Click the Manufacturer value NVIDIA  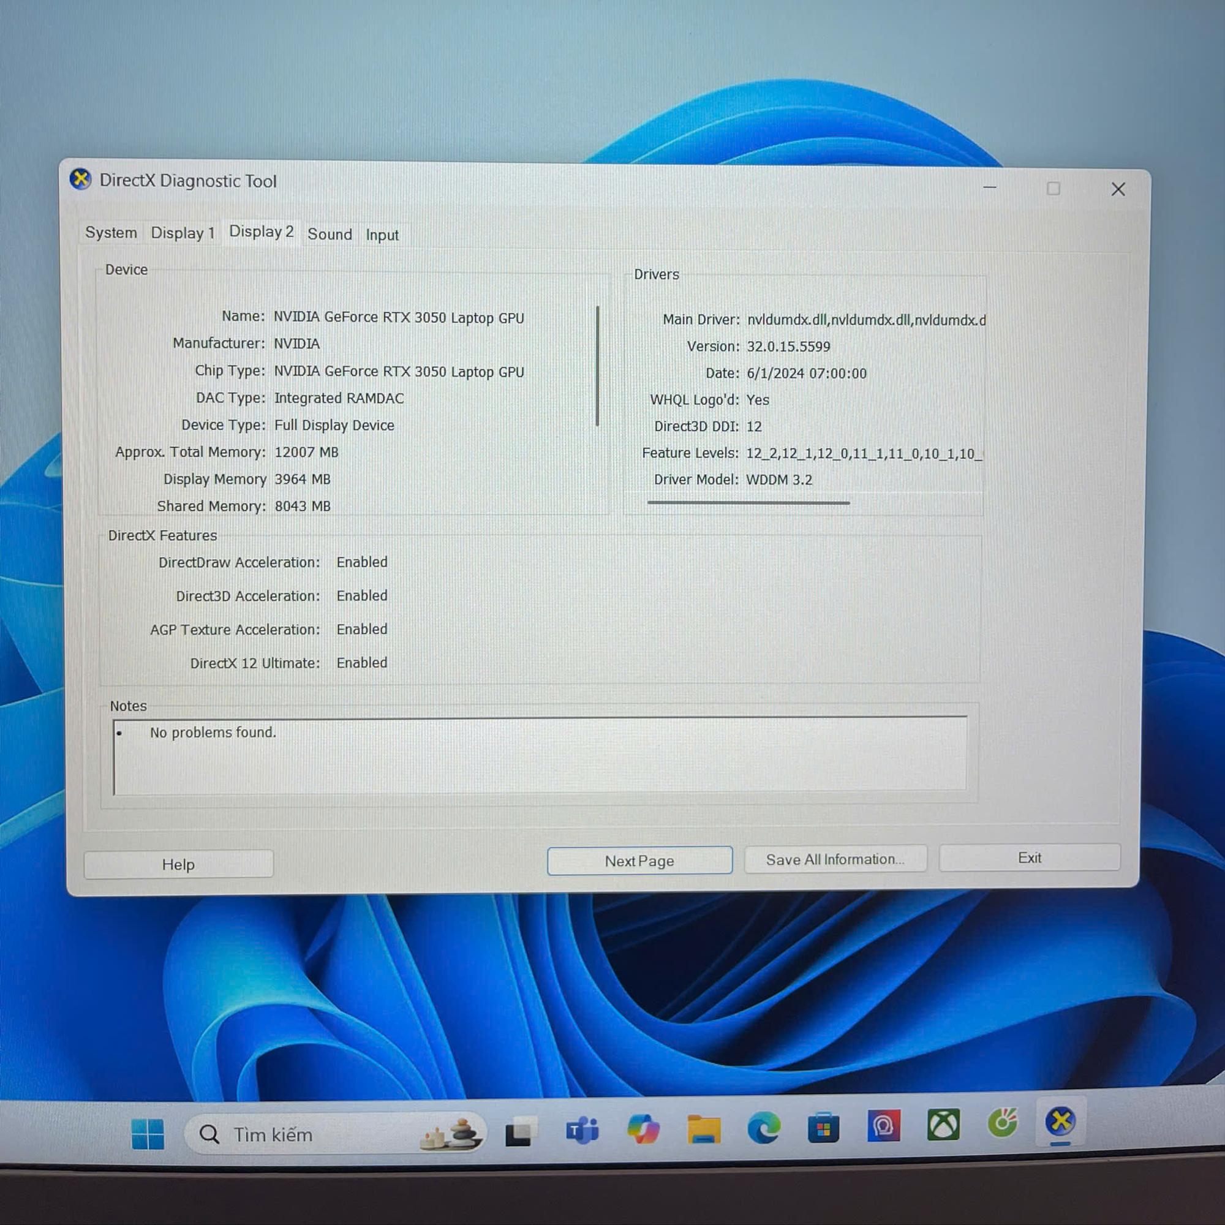(x=296, y=344)
